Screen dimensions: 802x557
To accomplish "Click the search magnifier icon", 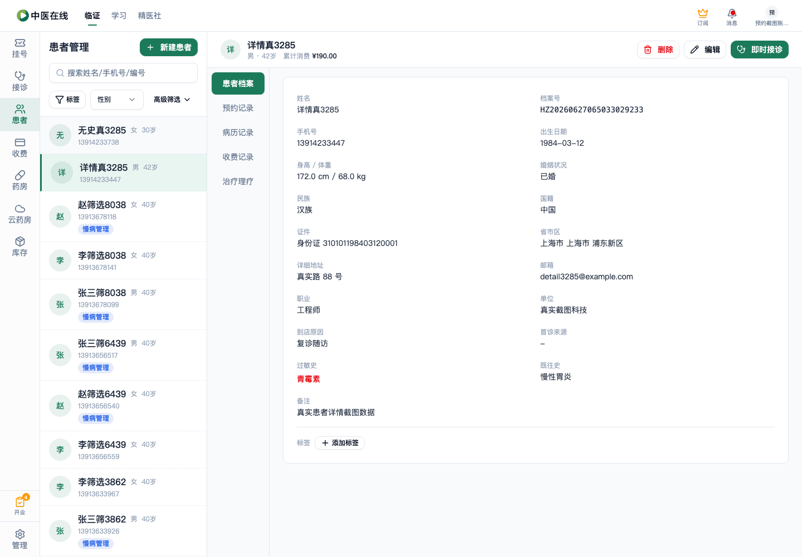I will pos(60,73).
